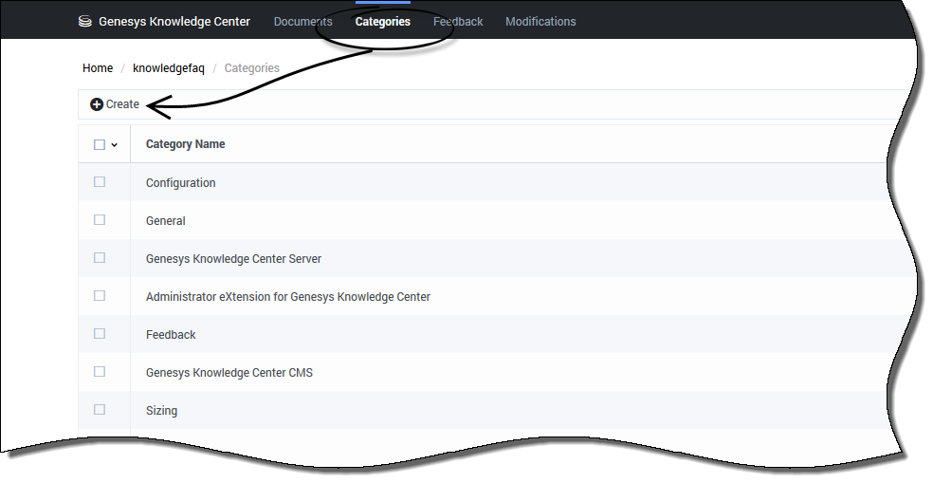Go to the Modifications tab
This screenshot has height=483, width=933.
pyautogui.click(x=540, y=22)
